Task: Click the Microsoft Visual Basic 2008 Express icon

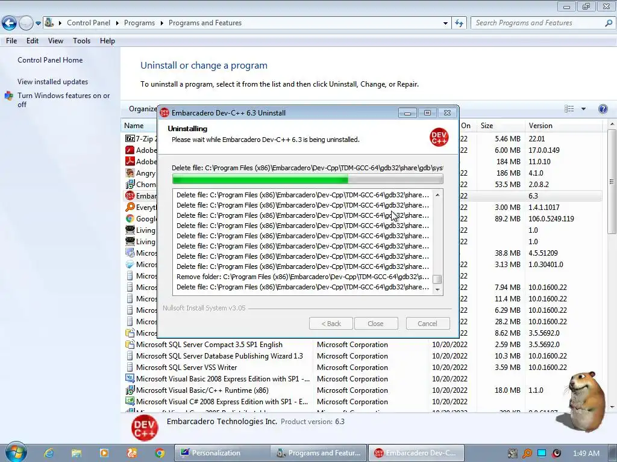Action: pos(130,378)
